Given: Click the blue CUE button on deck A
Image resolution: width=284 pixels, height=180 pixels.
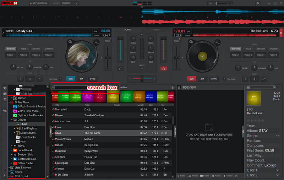Looking at the screenshot, I should coord(70,79).
